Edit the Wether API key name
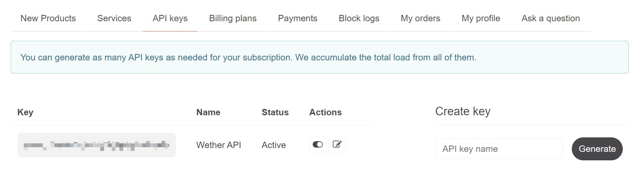This screenshot has height=188, width=644. 337,145
